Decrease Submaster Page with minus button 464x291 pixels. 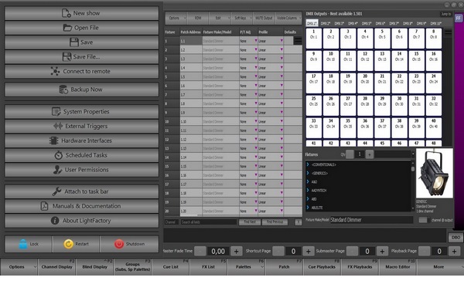point(352,252)
